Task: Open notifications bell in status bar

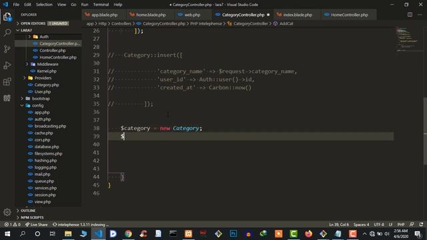Action: [x=421, y=225]
